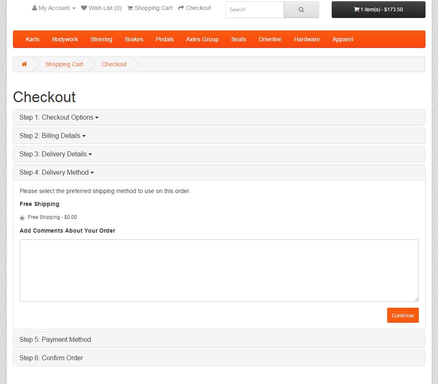The height and width of the screenshot is (384, 438).
Task: Open the cart summary showing 1 item(s) - $173.50
Action: click(x=378, y=10)
